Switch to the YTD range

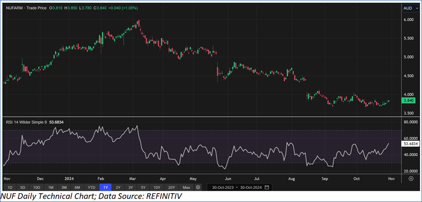point(92,187)
